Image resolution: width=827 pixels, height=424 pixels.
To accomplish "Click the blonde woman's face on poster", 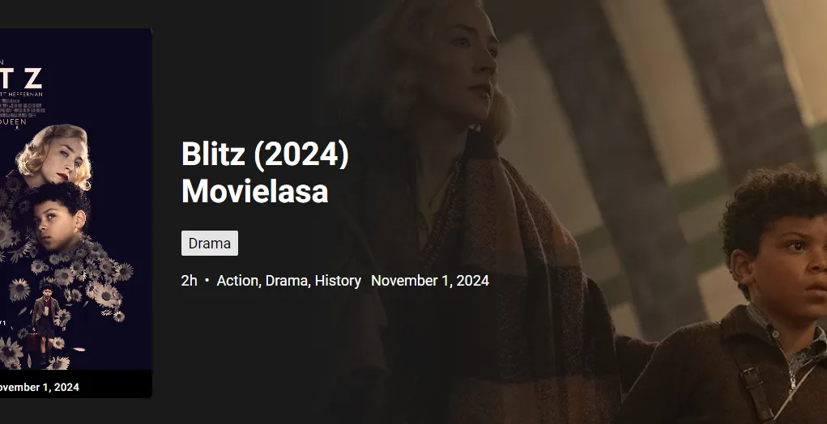I will click(x=62, y=161).
